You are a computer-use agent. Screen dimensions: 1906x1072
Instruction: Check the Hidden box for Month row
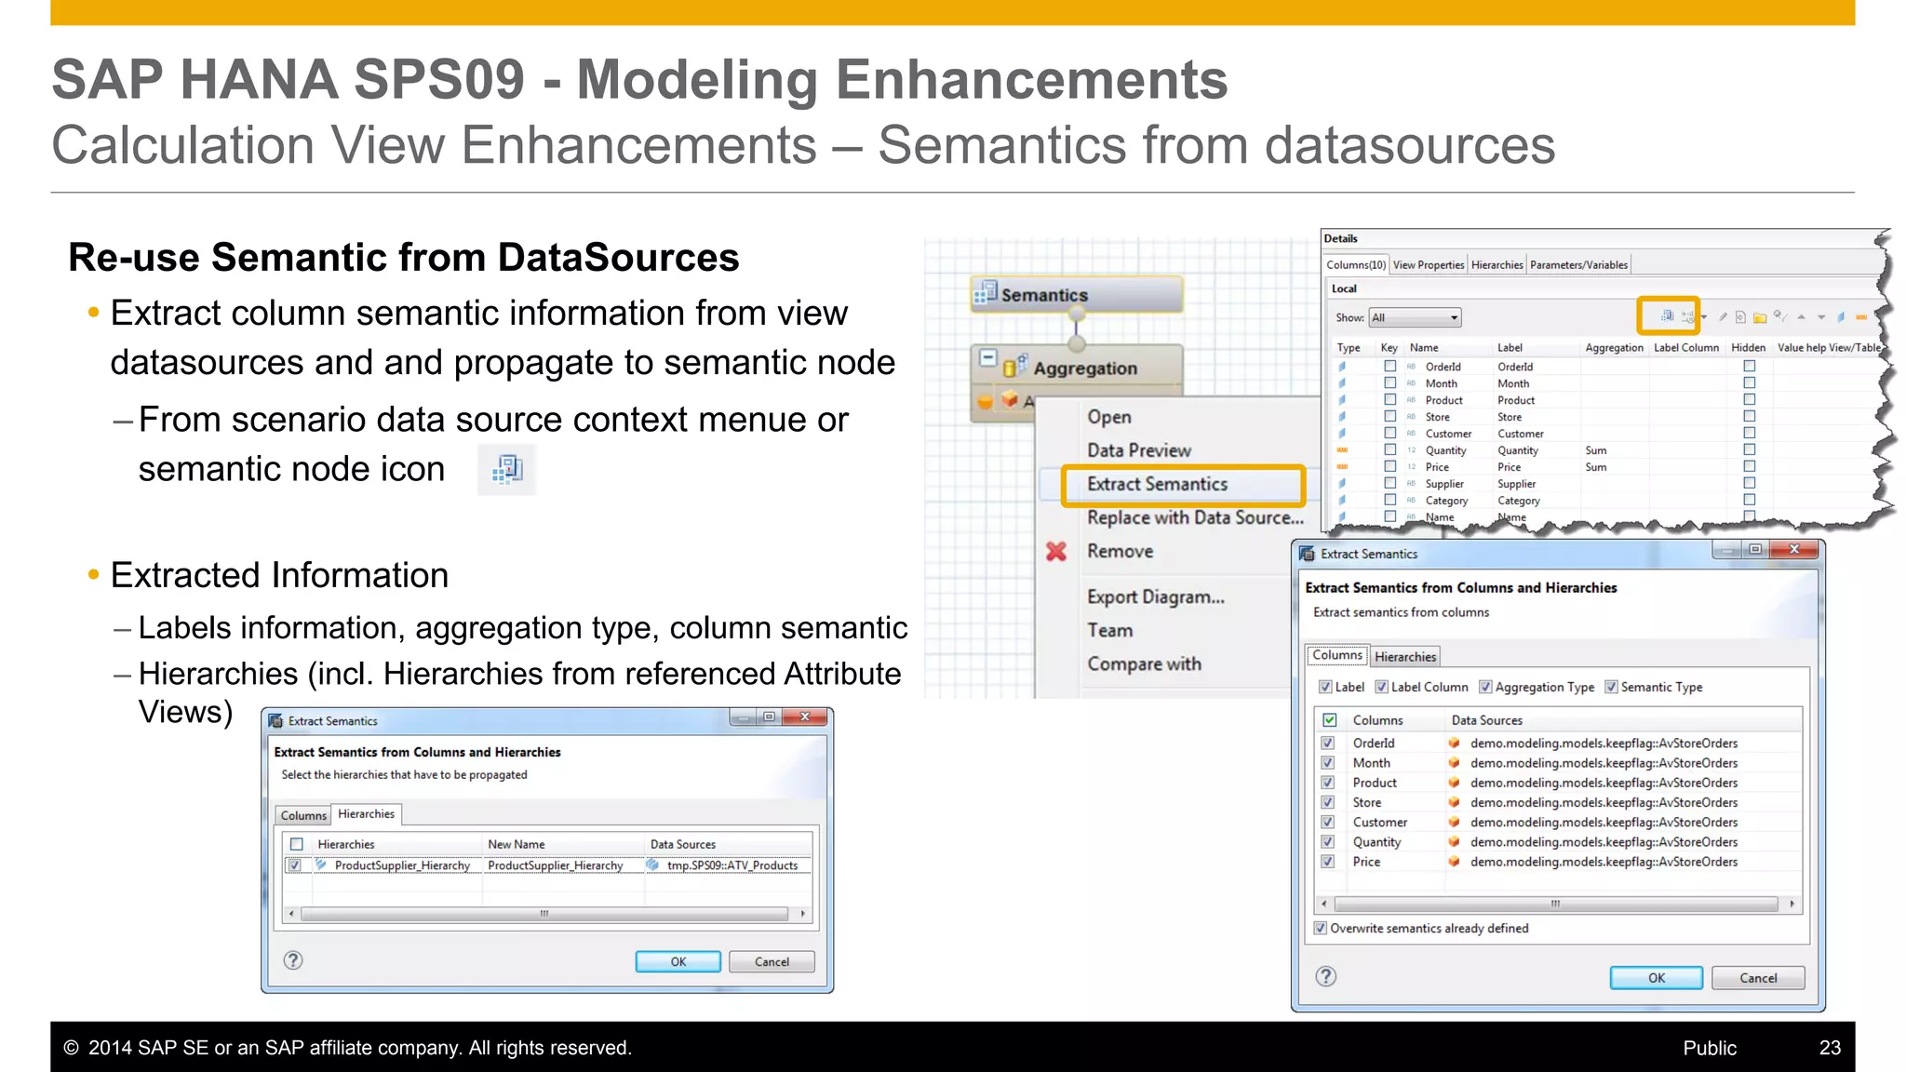pyautogui.click(x=1749, y=382)
